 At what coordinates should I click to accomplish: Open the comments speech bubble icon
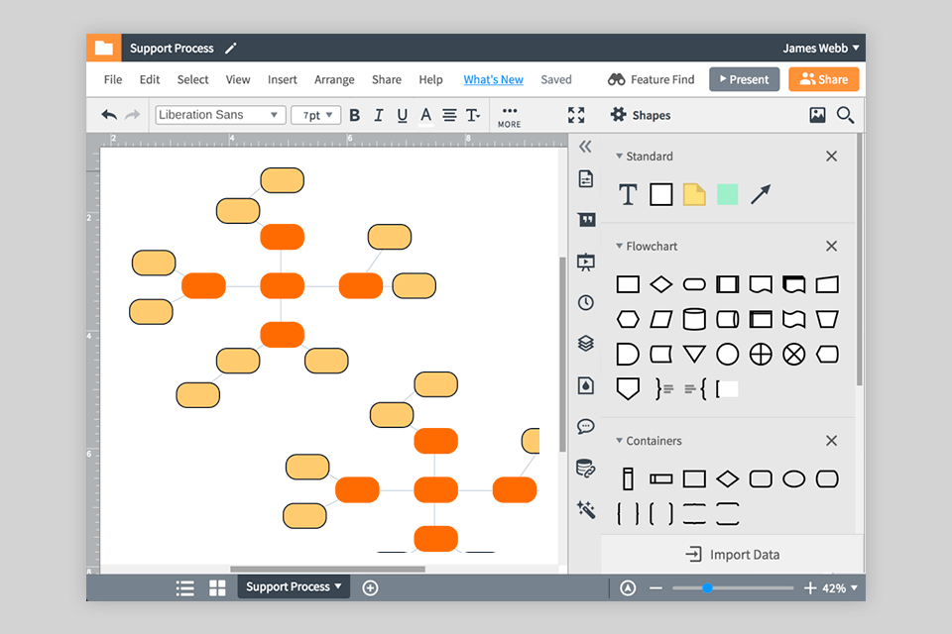[586, 427]
